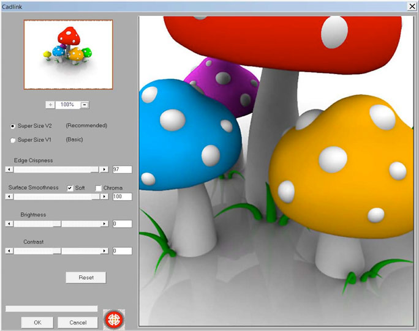This screenshot has width=419, height=331.
Task: Click the "Contrast" label
Action: (x=34, y=242)
